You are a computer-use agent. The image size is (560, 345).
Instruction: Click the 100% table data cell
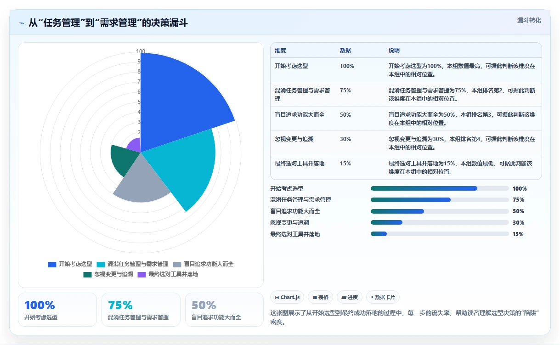click(x=347, y=66)
